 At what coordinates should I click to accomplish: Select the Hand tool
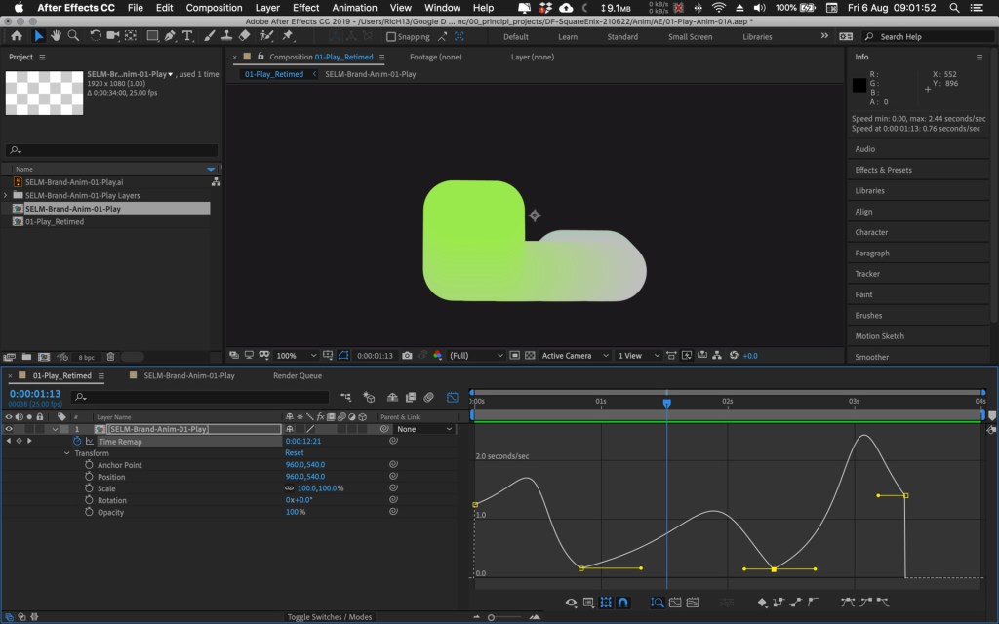[56, 36]
